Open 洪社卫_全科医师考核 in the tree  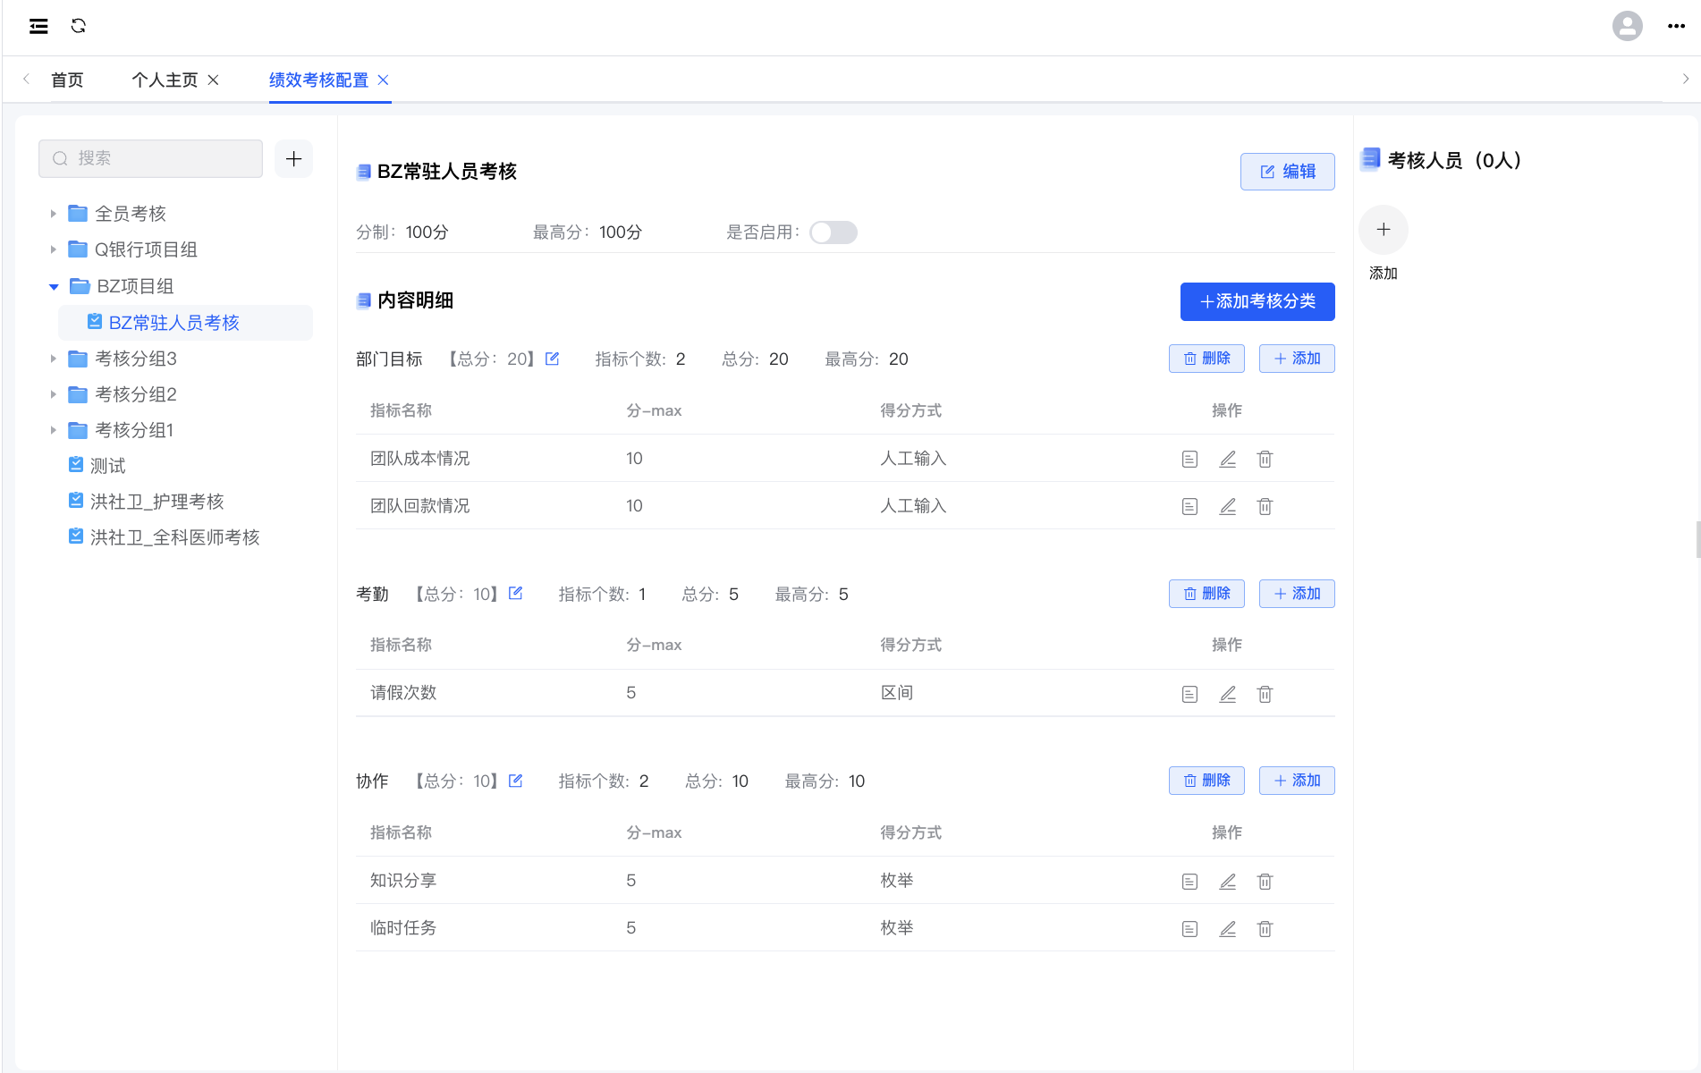click(x=174, y=537)
